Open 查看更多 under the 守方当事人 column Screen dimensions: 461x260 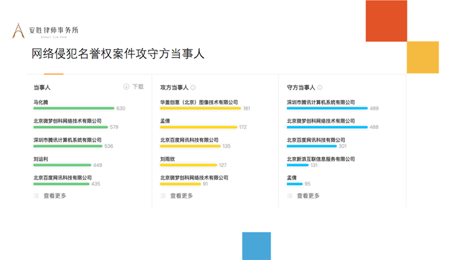pos(308,196)
